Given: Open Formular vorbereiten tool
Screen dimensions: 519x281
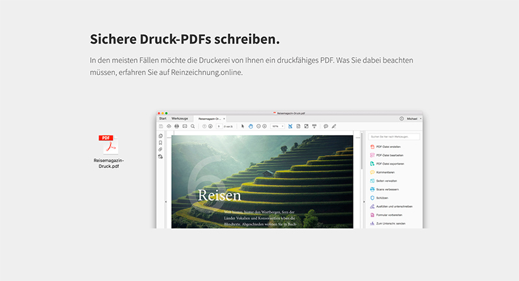Looking at the screenshot, I should pyautogui.click(x=386, y=215).
